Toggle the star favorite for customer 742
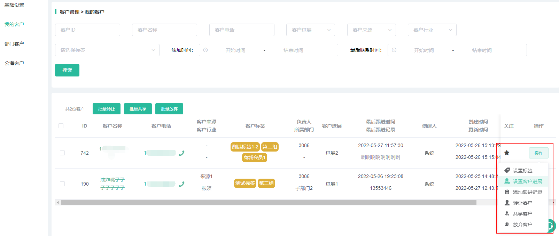The width and height of the screenshot is (559, 236). [x=507, y=153]
